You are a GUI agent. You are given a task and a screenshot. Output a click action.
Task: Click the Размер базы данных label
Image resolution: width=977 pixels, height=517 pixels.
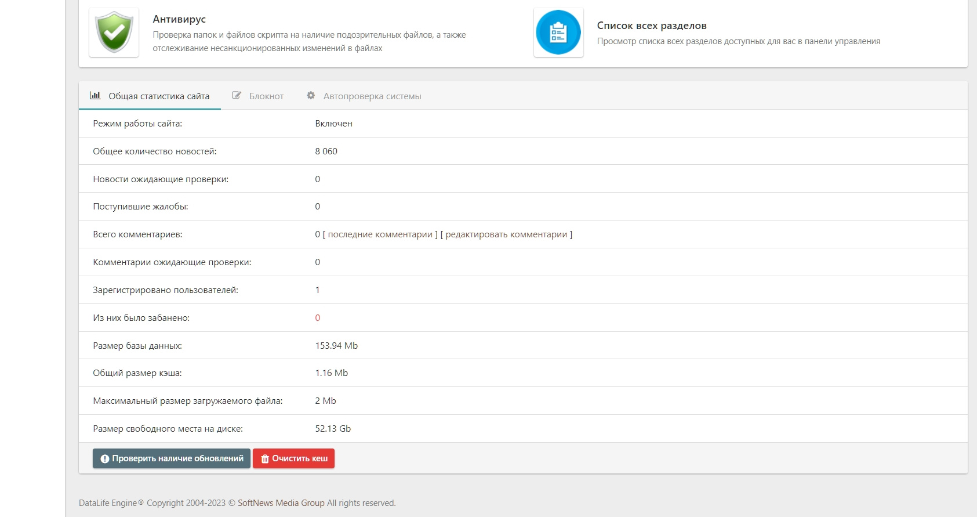tap(137, 346)
